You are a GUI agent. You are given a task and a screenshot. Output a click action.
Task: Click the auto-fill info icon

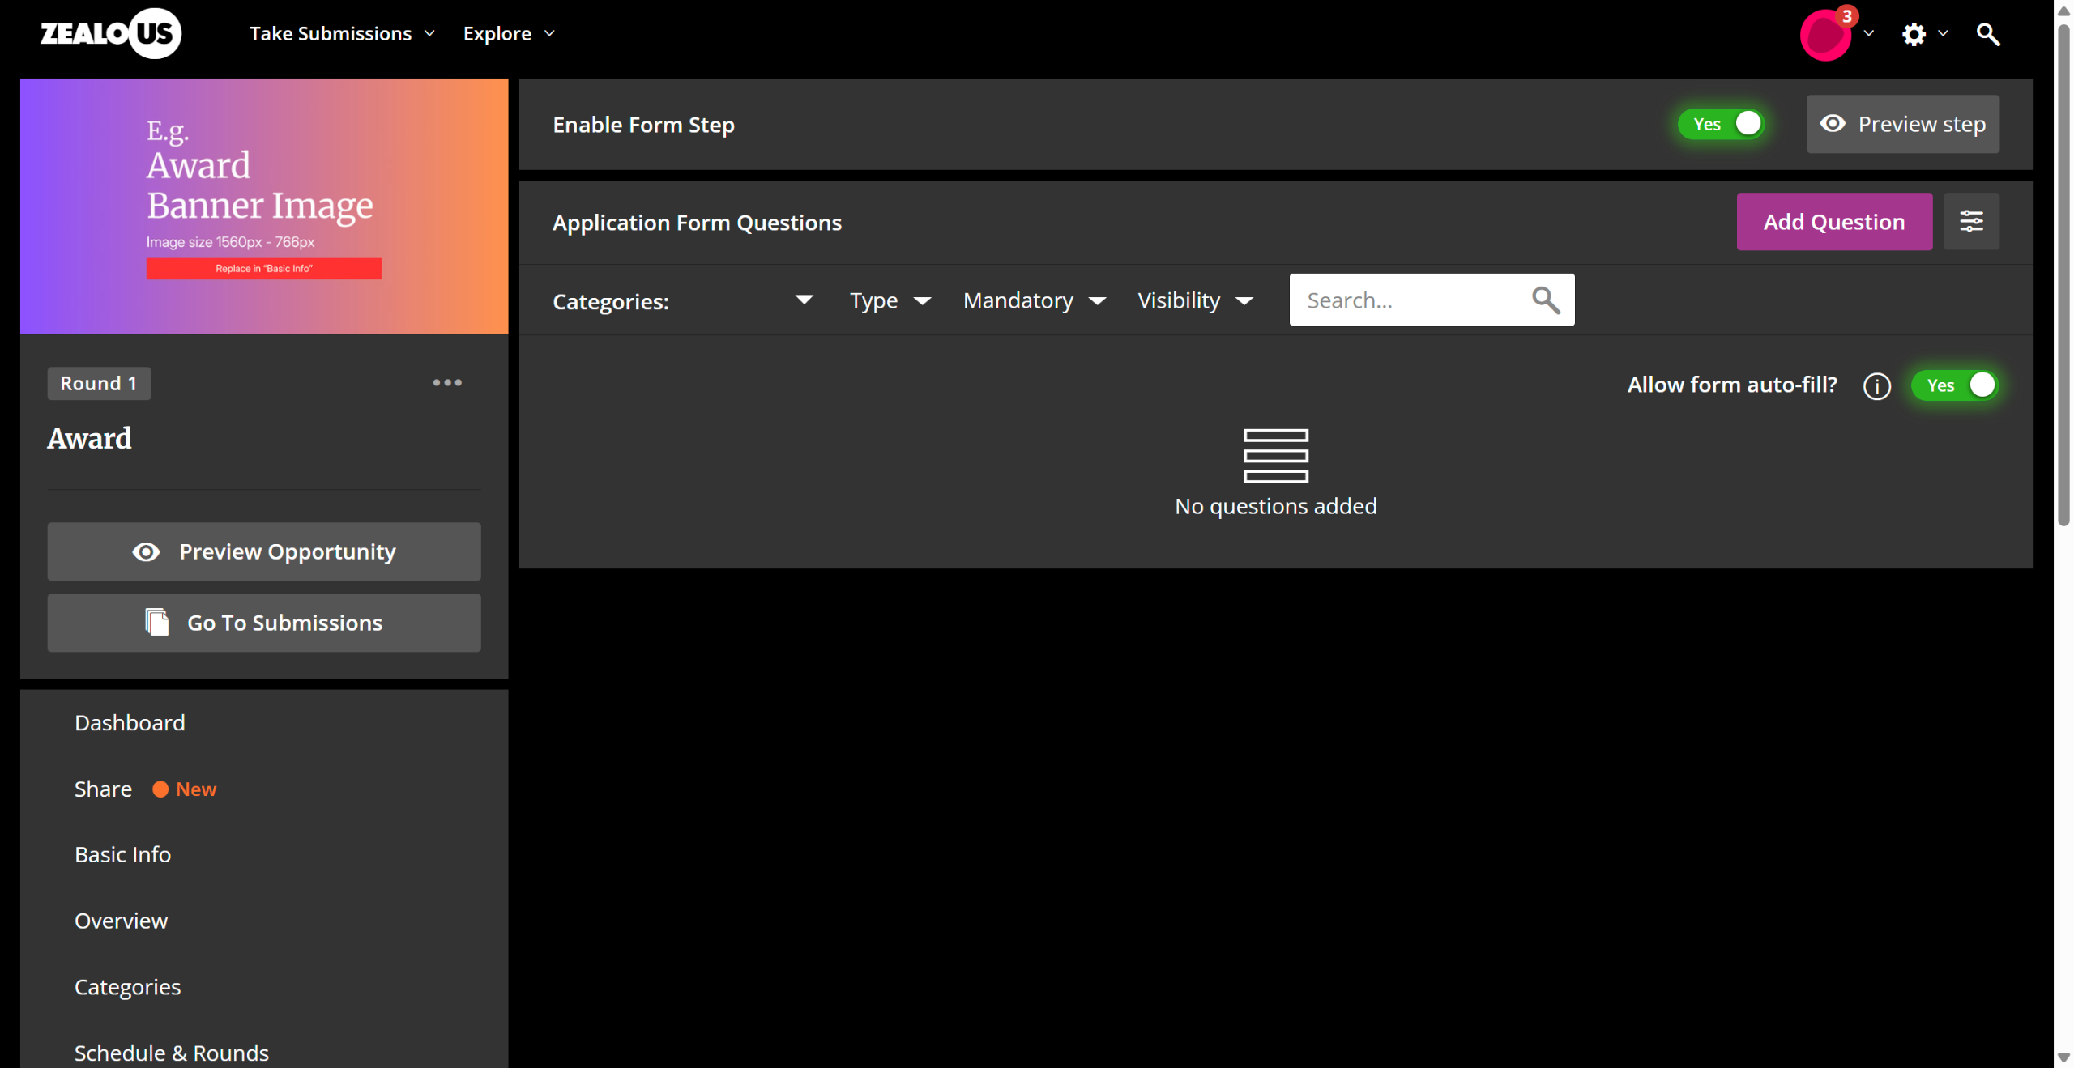tap(1876, 386)
